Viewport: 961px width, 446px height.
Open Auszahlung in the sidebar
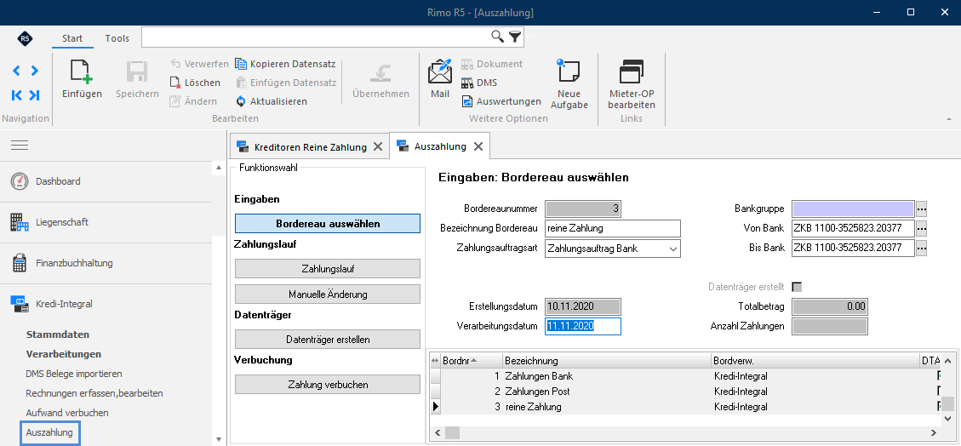49,432
